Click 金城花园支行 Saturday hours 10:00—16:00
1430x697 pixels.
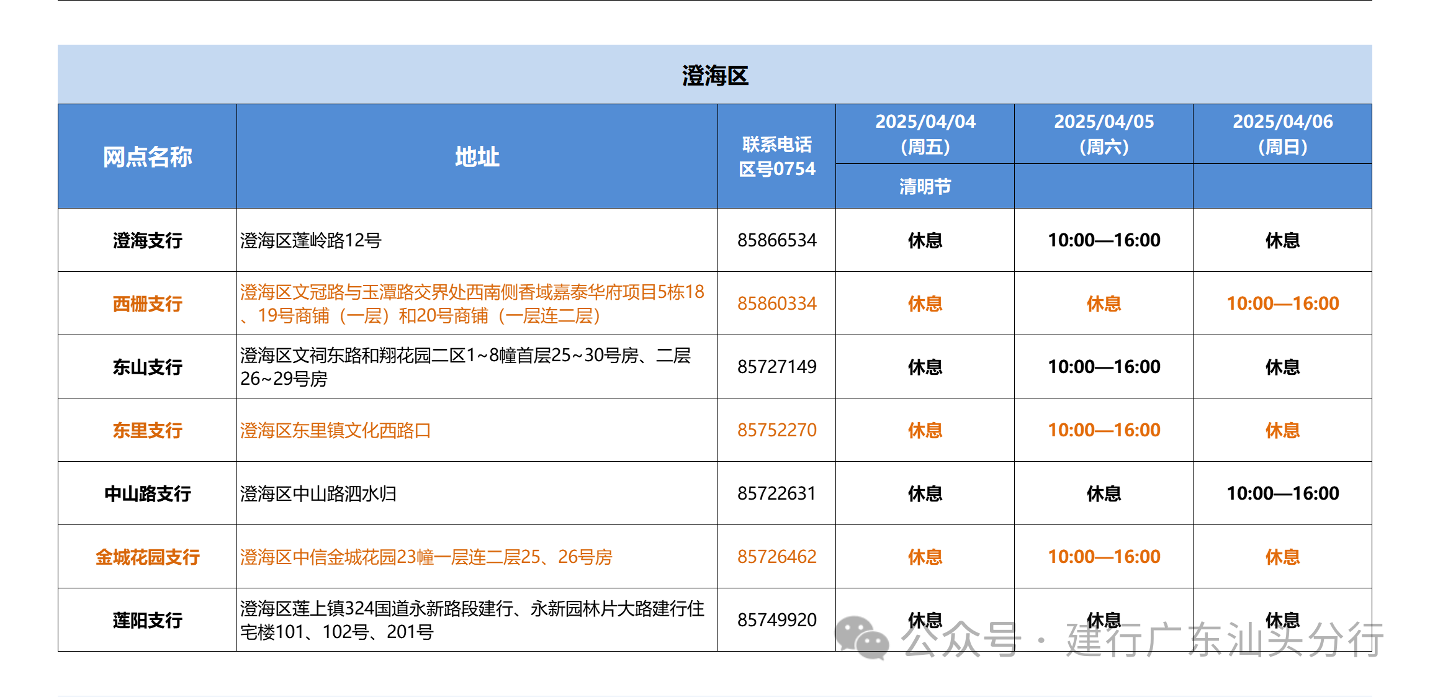tap(1104, 557)
